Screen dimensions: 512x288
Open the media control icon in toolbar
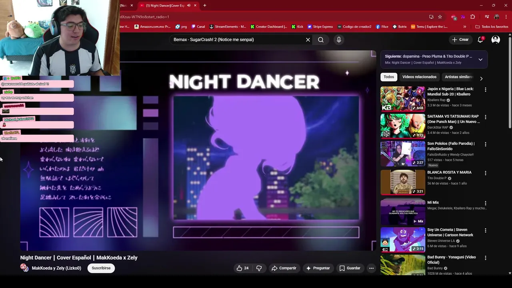[x=487, y=17]
